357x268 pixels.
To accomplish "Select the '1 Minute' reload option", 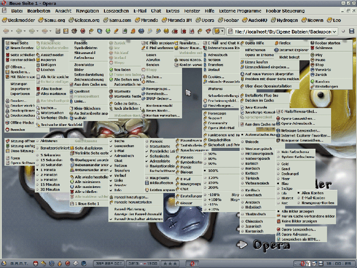I will pos(46,170).
